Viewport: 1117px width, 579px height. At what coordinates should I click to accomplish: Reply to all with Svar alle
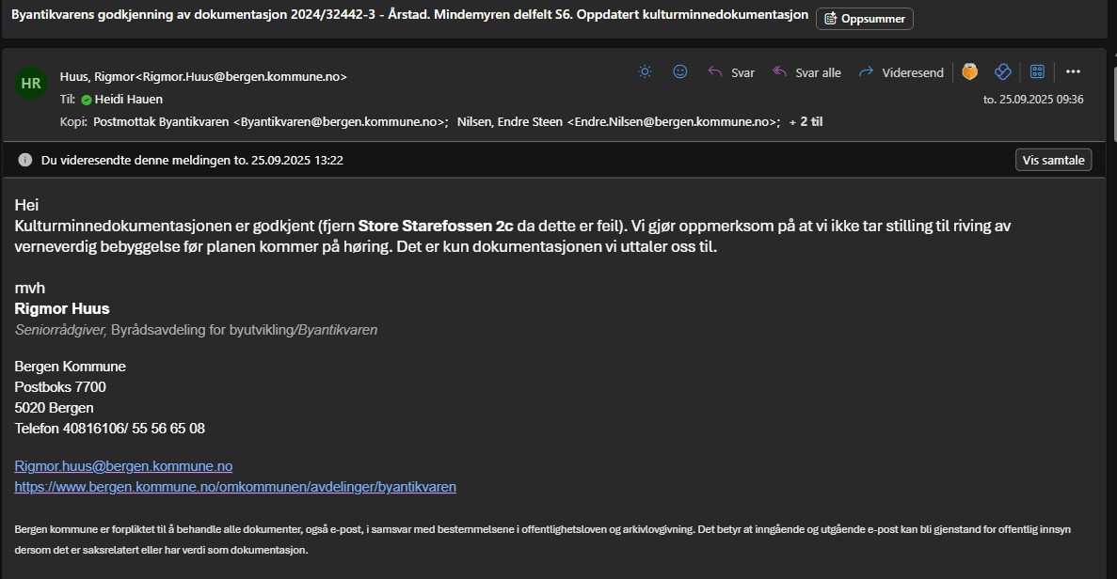coord(806,72)
